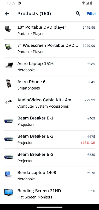Tap the Wi-Fi status bar icon
Viewport: 99px width, 210px height.
[83, 3]
